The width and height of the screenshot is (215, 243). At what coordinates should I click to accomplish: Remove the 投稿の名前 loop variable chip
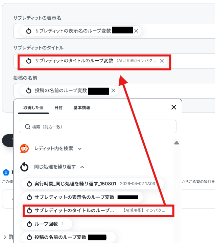(113, 90)
